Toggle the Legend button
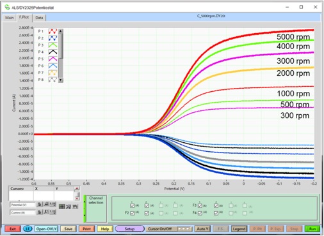Image resolution: width=324 pixels, height=236 pixels. (x=239, y=229)
